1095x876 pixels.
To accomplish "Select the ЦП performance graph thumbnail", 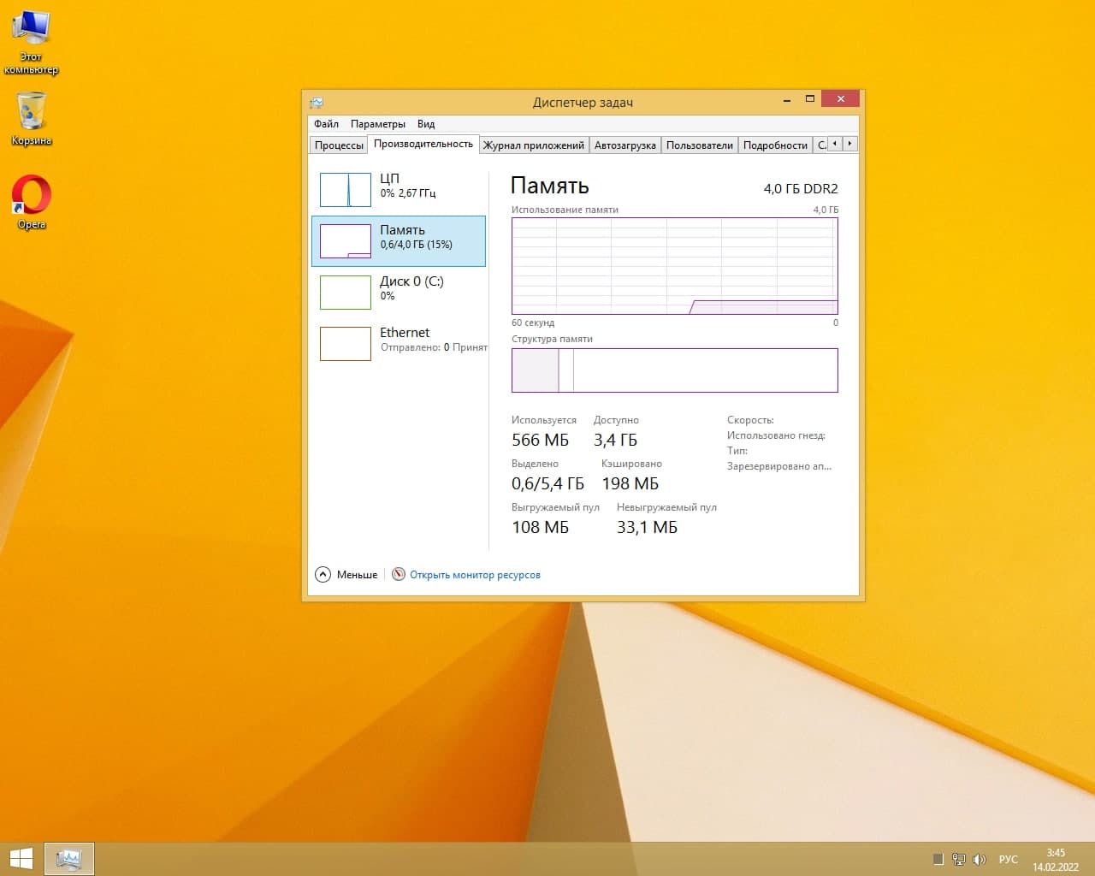I will (346, 189).
